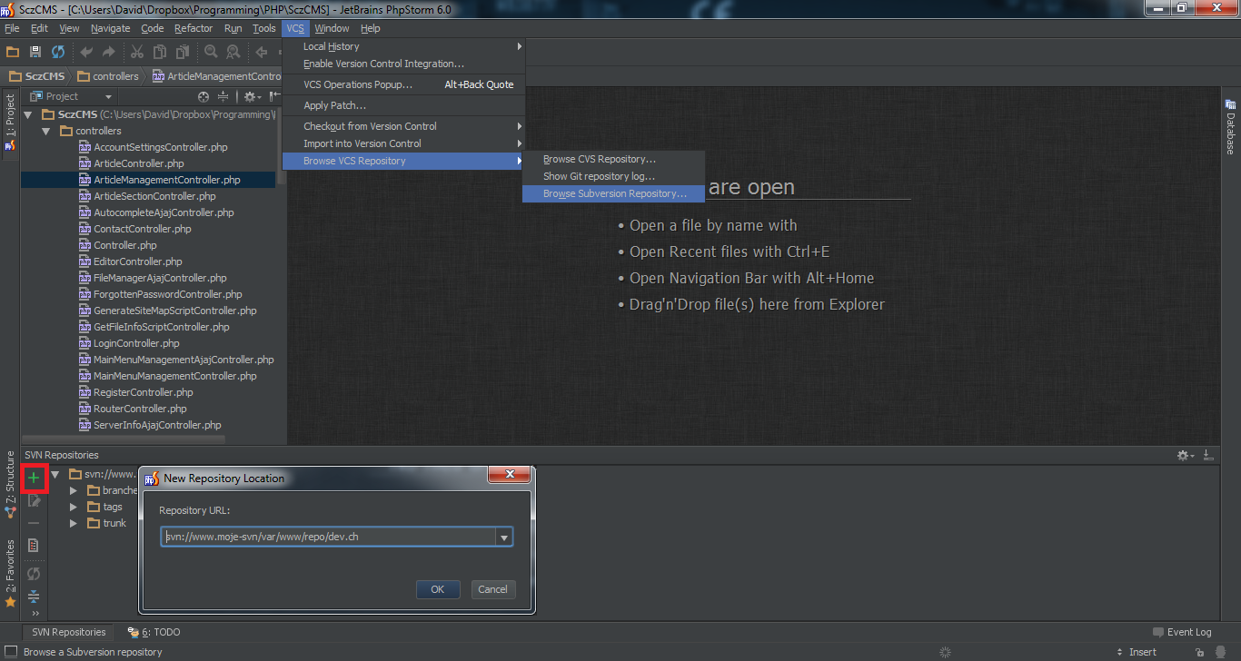Open the Repository URL dropdown arrow
This screenshot has height=661, width=1241.
pyautogui.click(x=503, y=537)
